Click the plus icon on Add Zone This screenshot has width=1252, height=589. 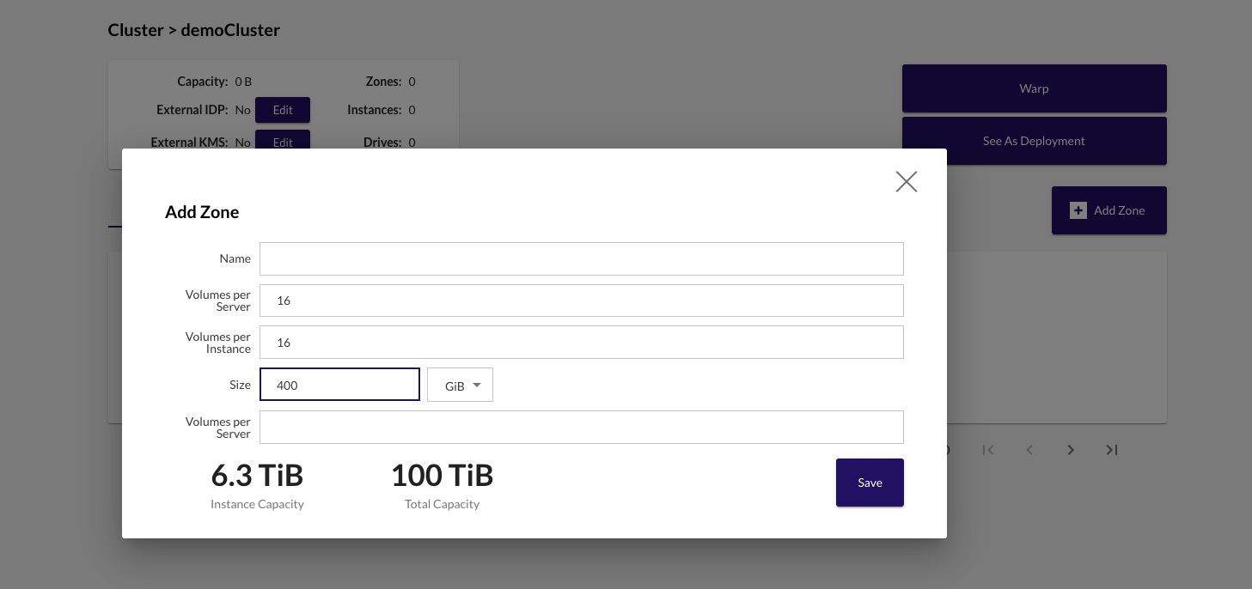(1078, 210)
